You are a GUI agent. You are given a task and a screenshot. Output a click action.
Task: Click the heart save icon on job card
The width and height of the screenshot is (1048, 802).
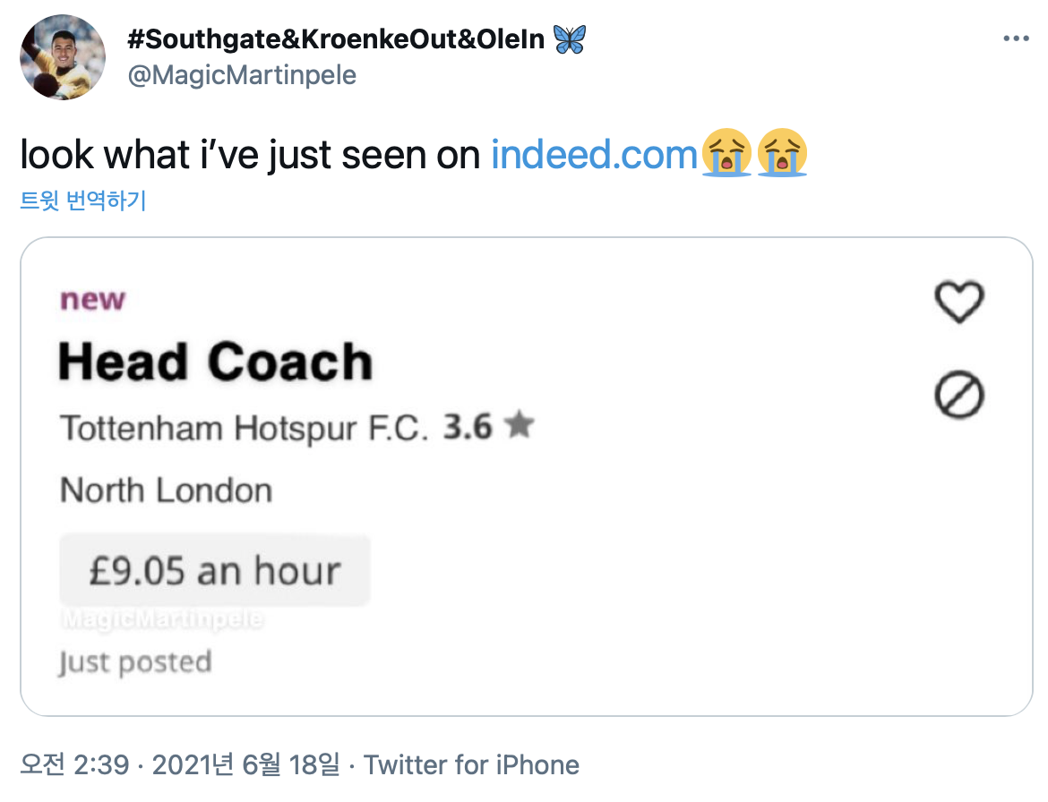pos(959,302)
